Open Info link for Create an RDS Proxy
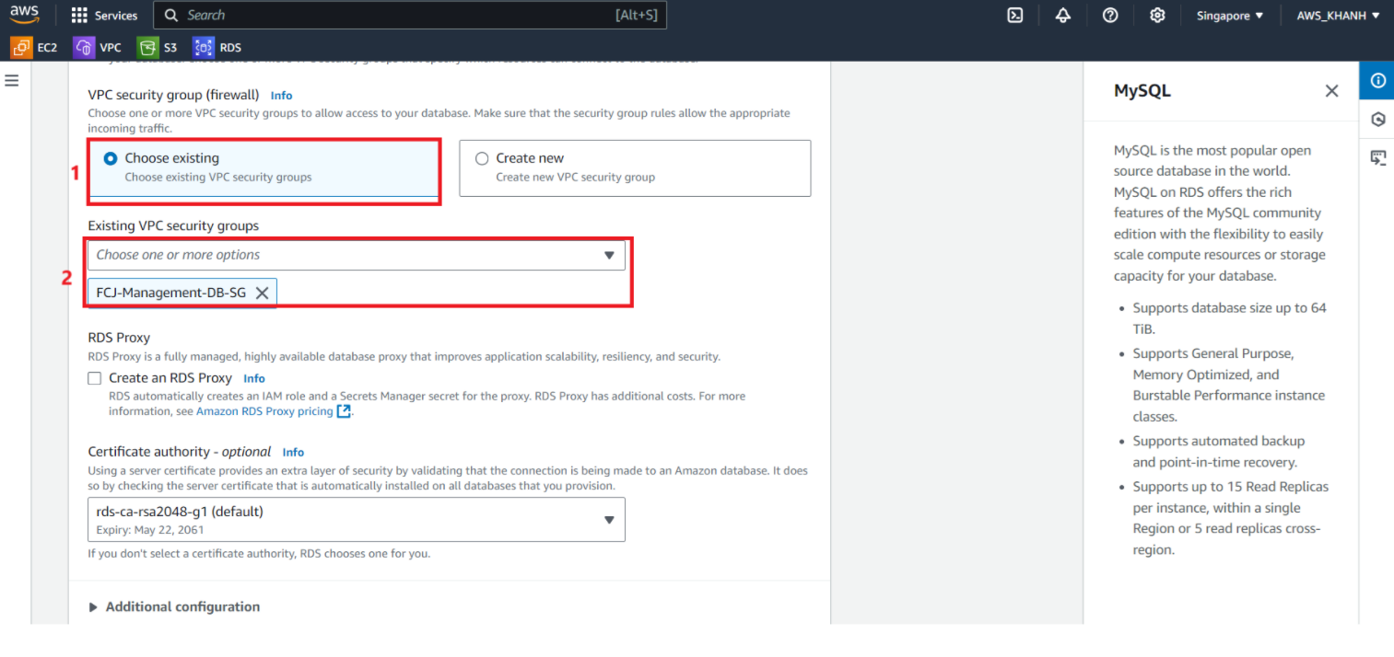The width and height of the screenshot is (1394, 657). pyautogui.click(x=253, y=378)
